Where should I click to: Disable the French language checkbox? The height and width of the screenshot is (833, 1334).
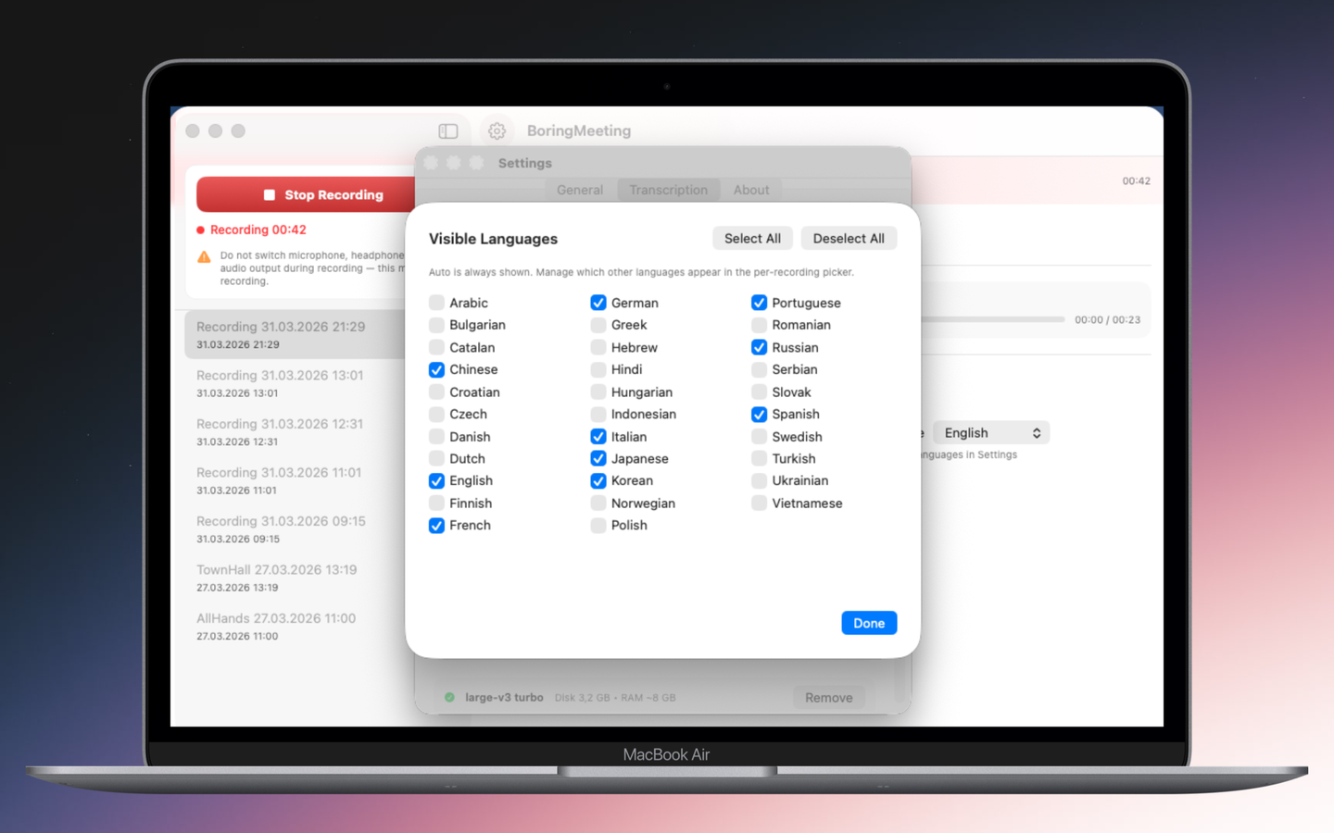436,525
